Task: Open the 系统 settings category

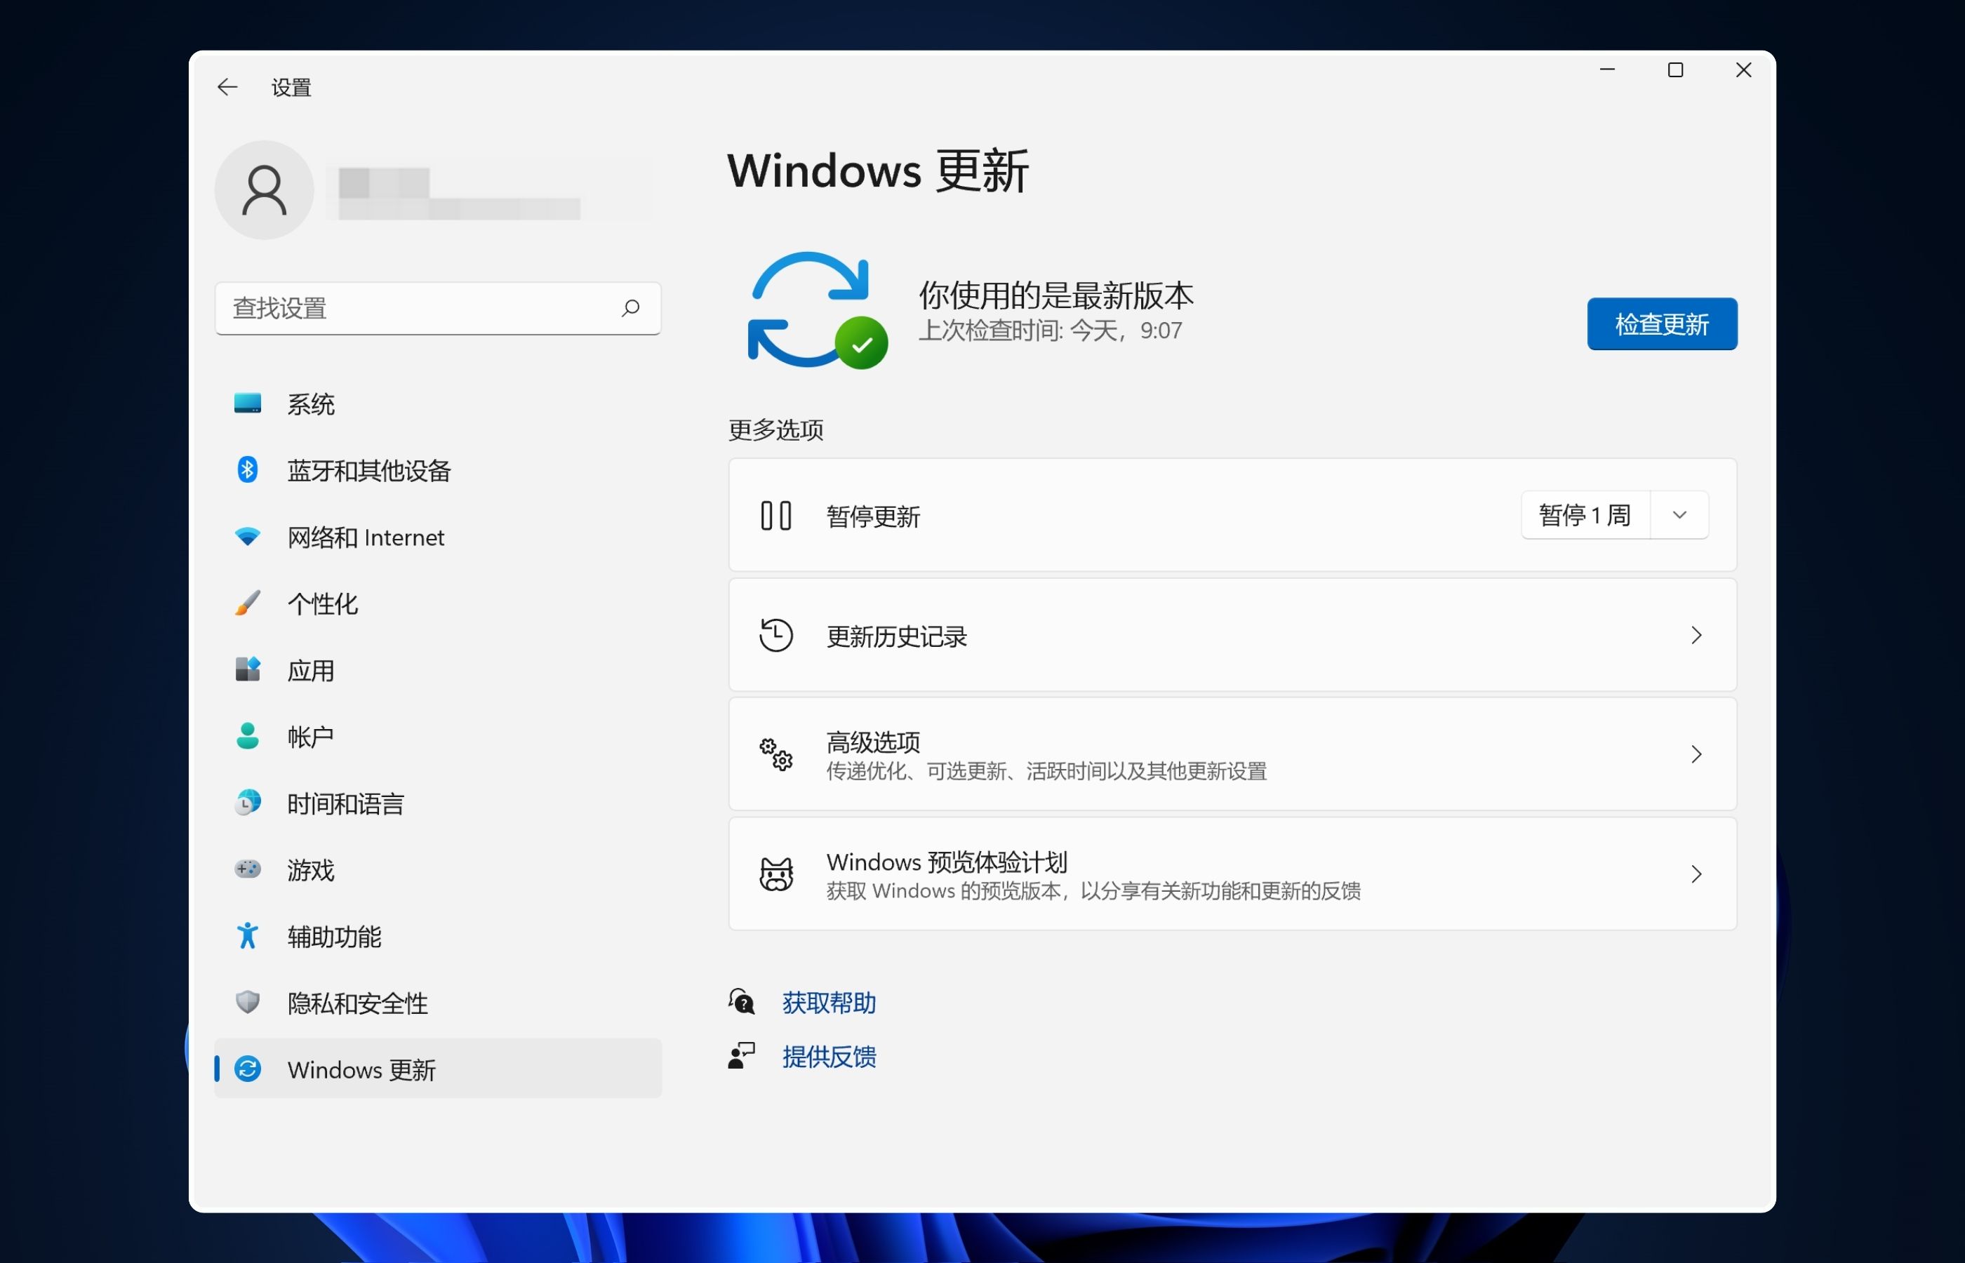Action: 438,403
